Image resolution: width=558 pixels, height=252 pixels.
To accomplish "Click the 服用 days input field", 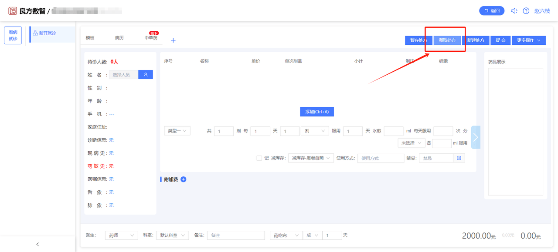I will click(x=353, y=131).
